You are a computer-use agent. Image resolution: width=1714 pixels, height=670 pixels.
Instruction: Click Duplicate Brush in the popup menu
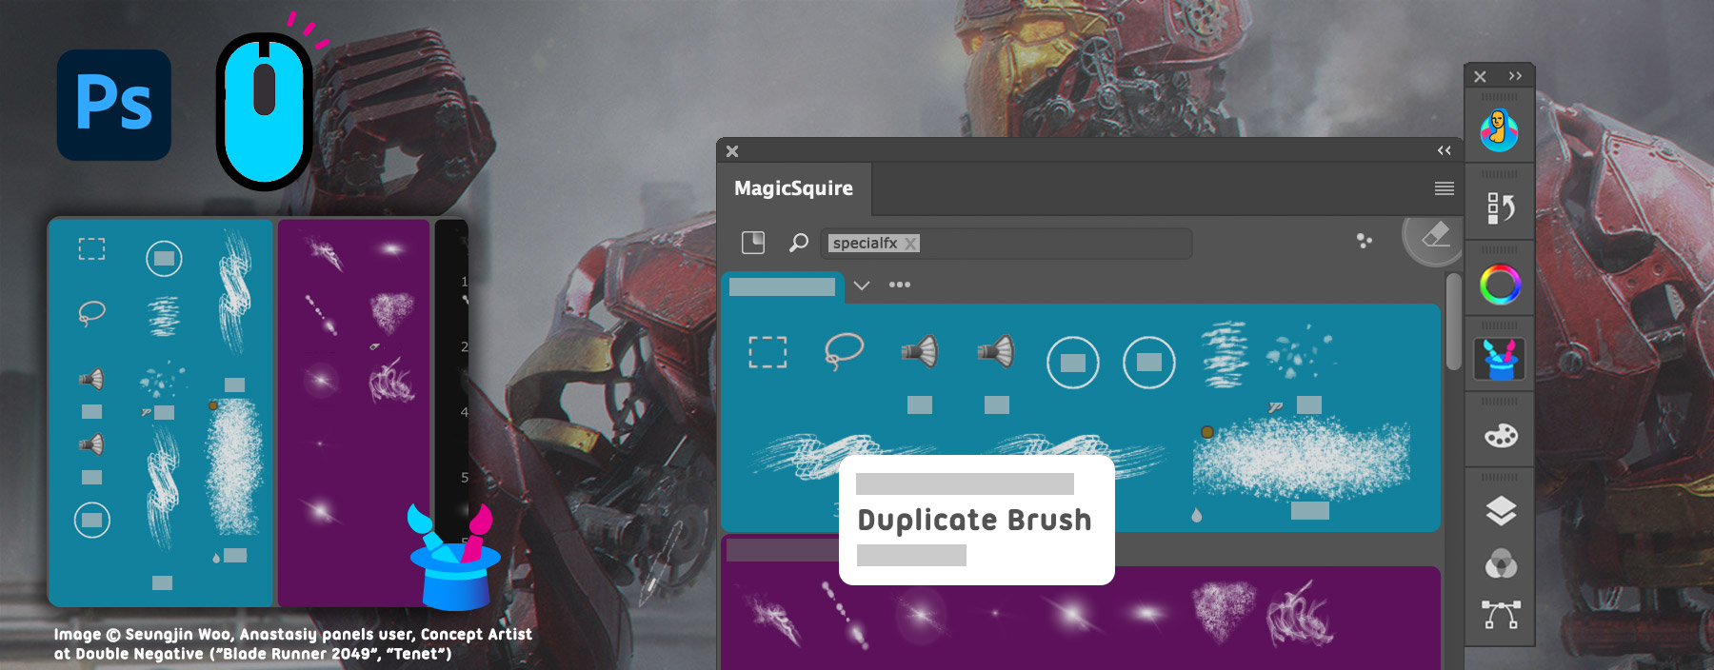pos(974,520)
